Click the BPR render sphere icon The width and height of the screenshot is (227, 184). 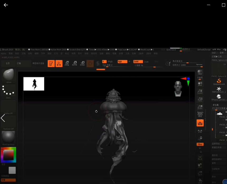coord(200,72)
